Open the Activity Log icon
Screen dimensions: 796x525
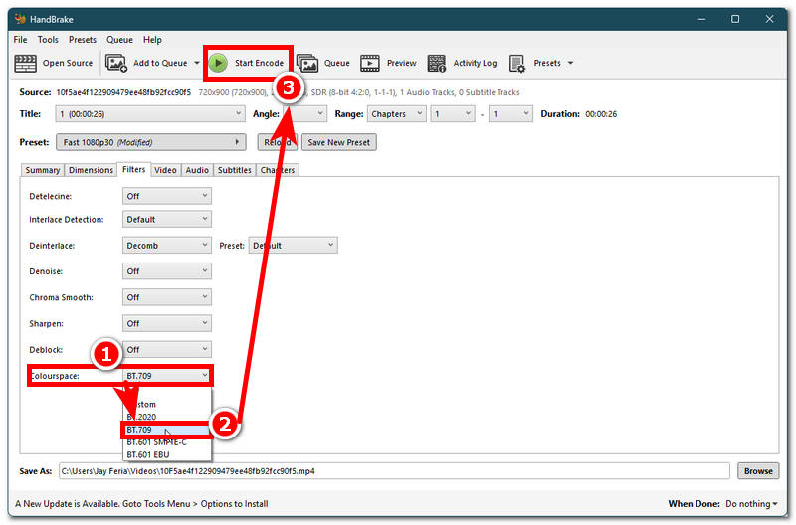coord(437,63)
